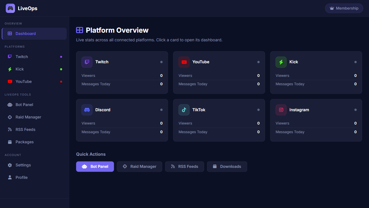The height and width of the screenshot is (208, 369).
Task: Click the LiveOps brand name
Action: (x=28, y=8)
